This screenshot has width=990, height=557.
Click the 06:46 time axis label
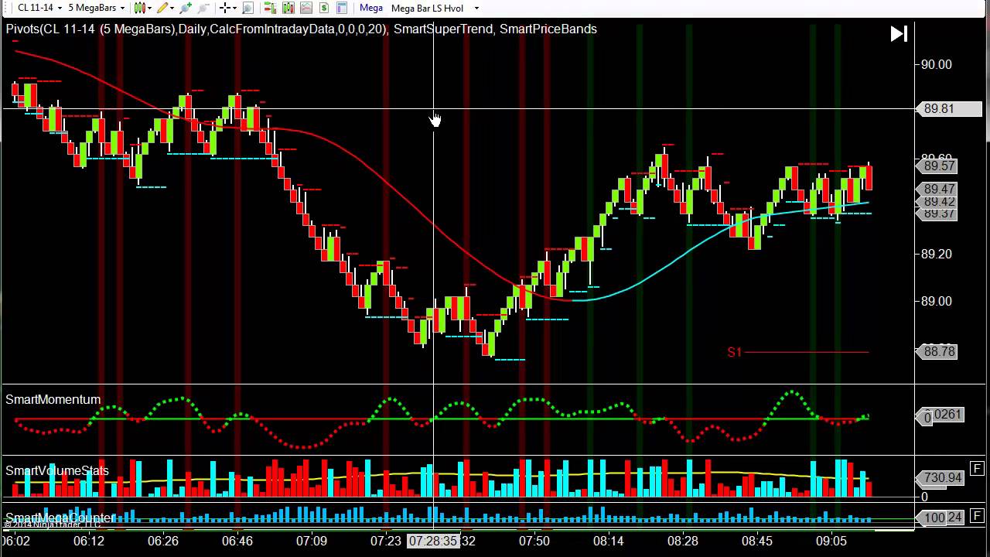point(237,541)
